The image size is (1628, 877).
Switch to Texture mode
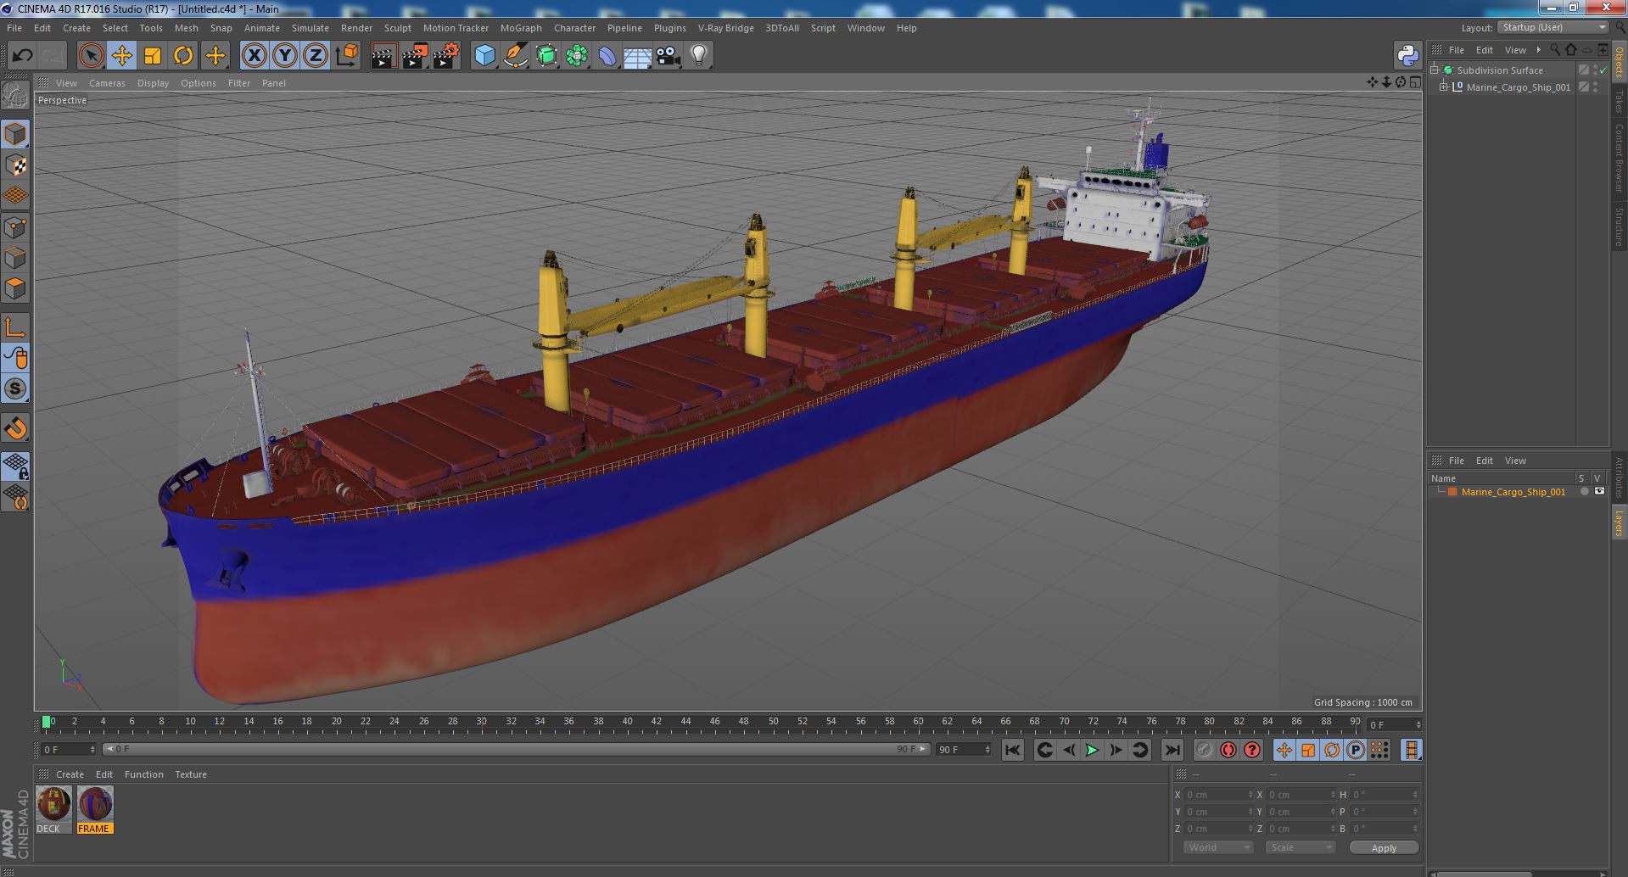tap(15, 165)
